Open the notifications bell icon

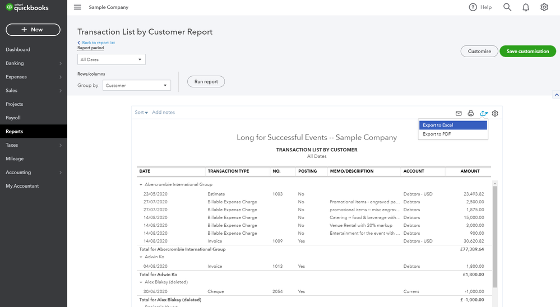[x=526, y=7]
